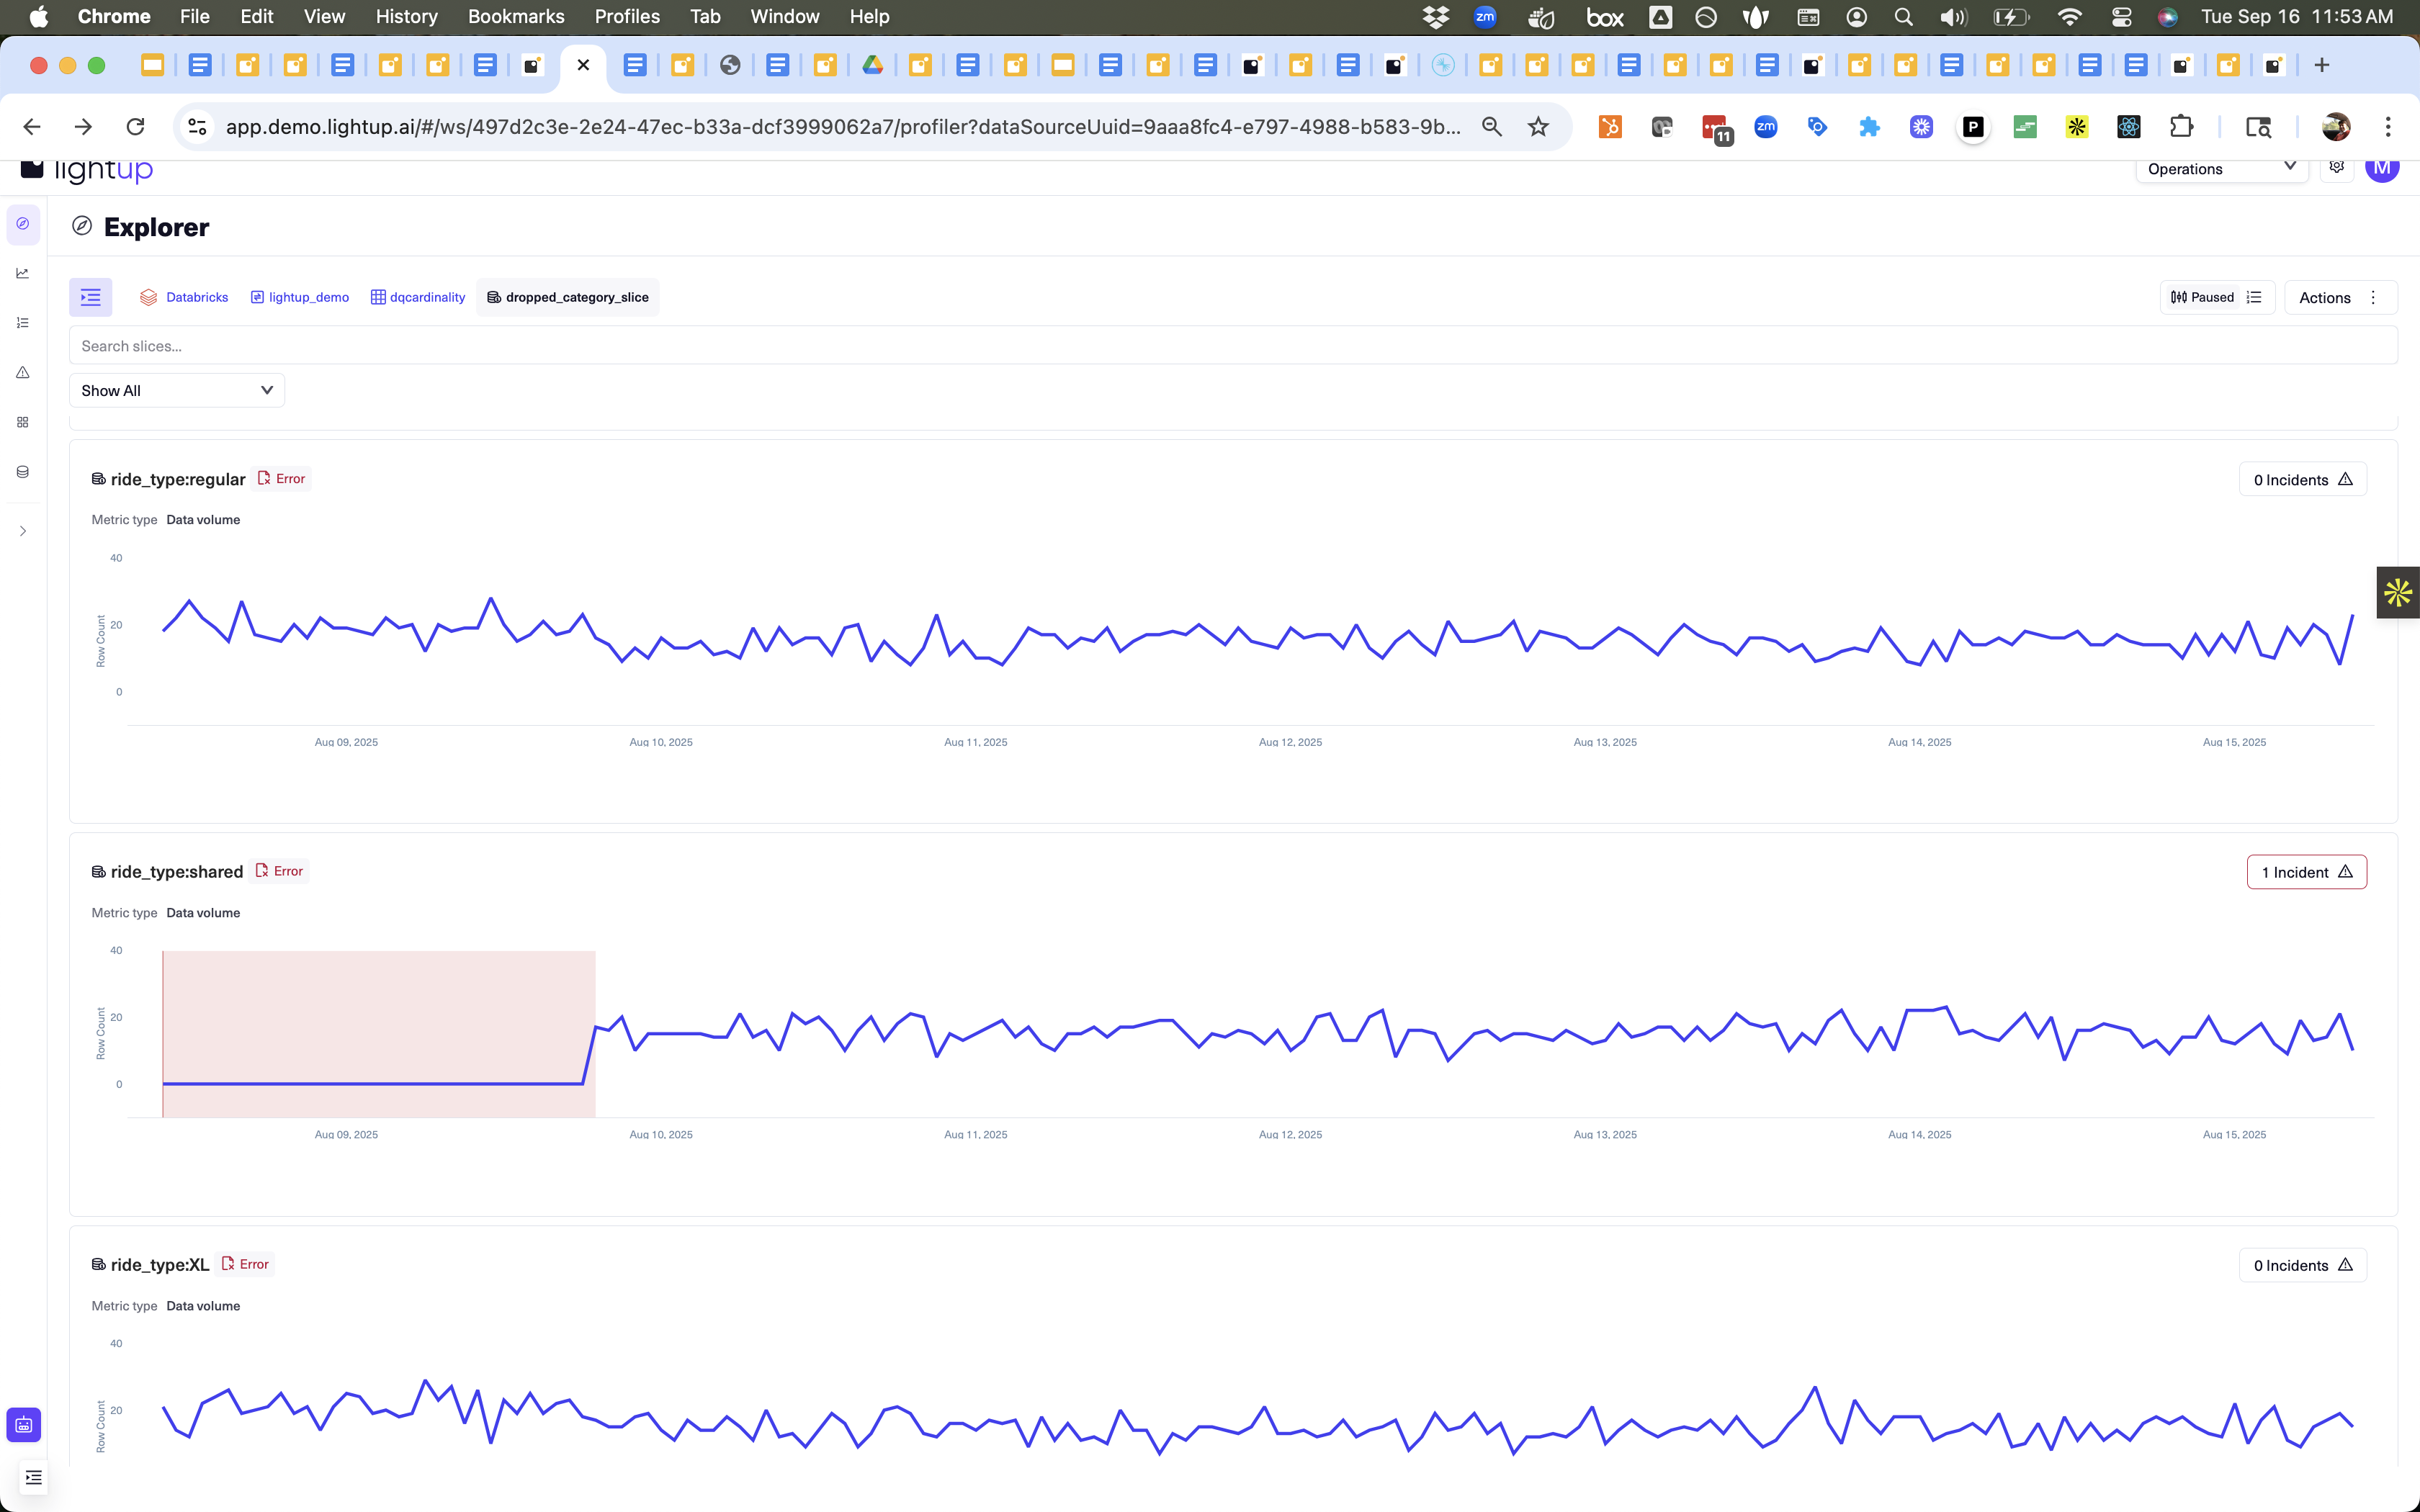The width and height of the screenshot is (2420, 1512).
Task: Open the Show All filter dropdown
Action: pyautogui.click(x=176, y=390)
